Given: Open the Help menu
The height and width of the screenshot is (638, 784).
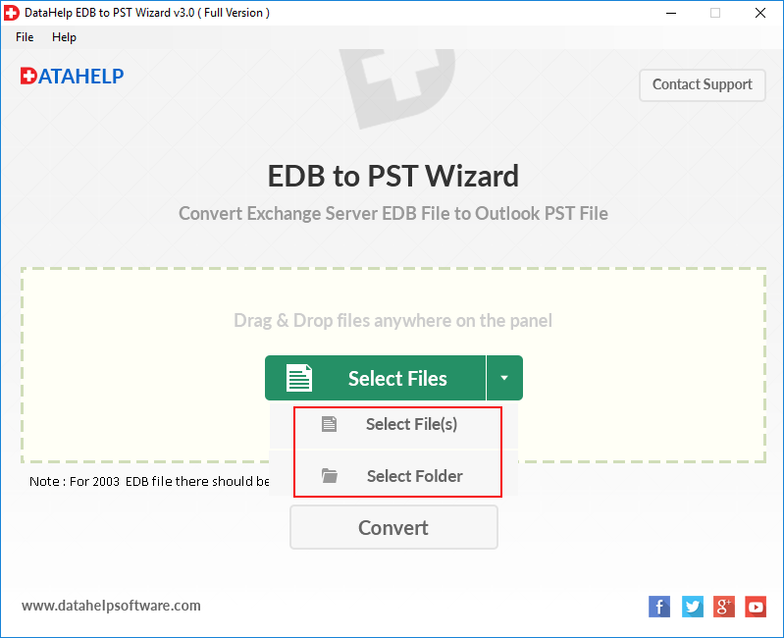Looking at the screenshot, I should (x=64, y=37).
